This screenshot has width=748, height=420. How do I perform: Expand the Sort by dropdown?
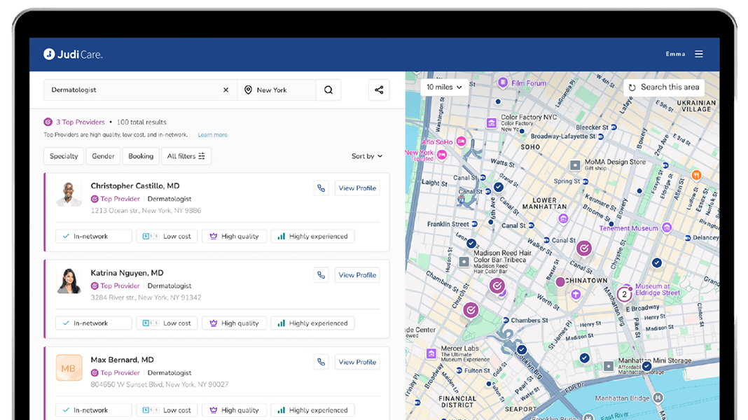coord(367,156)
